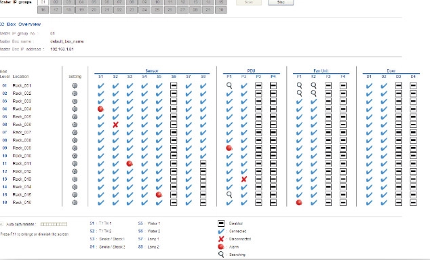Click the F3 disabled icon on Rack_012
The height and width of the screenshot is (260, 430).
click(328, 171)
